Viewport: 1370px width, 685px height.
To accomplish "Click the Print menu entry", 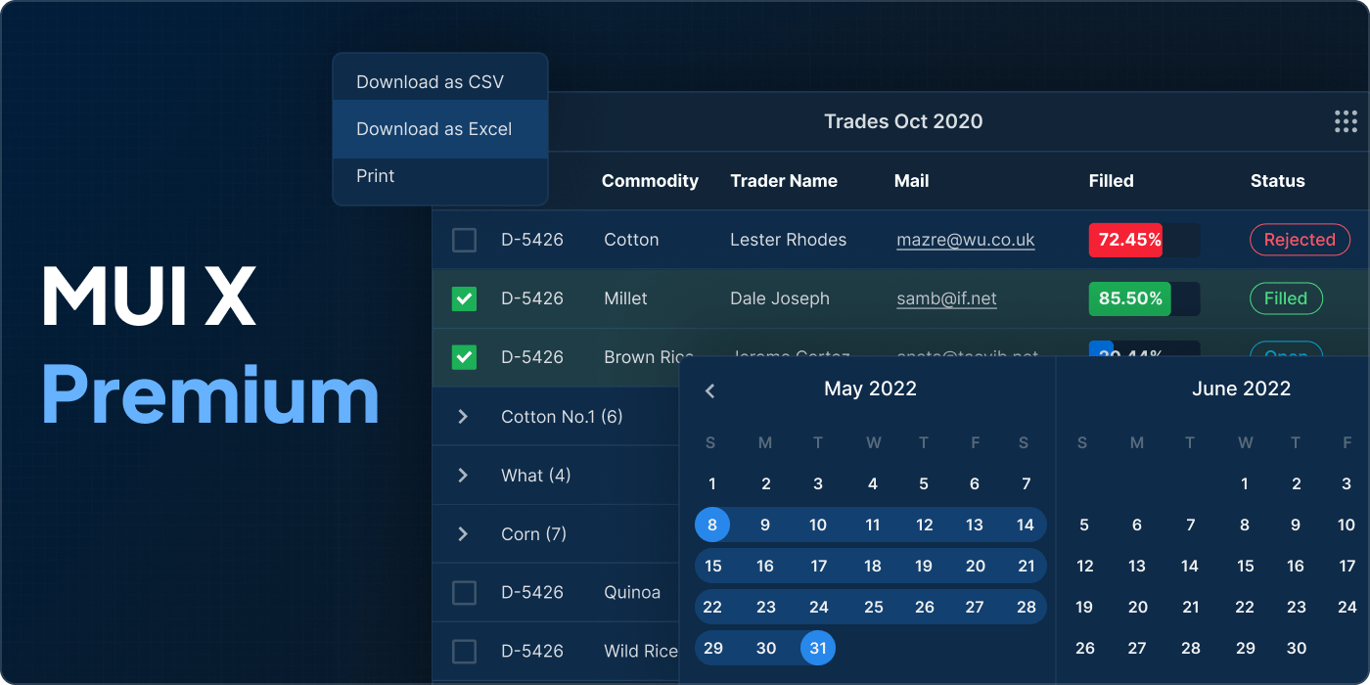I will tap(375, 175).
